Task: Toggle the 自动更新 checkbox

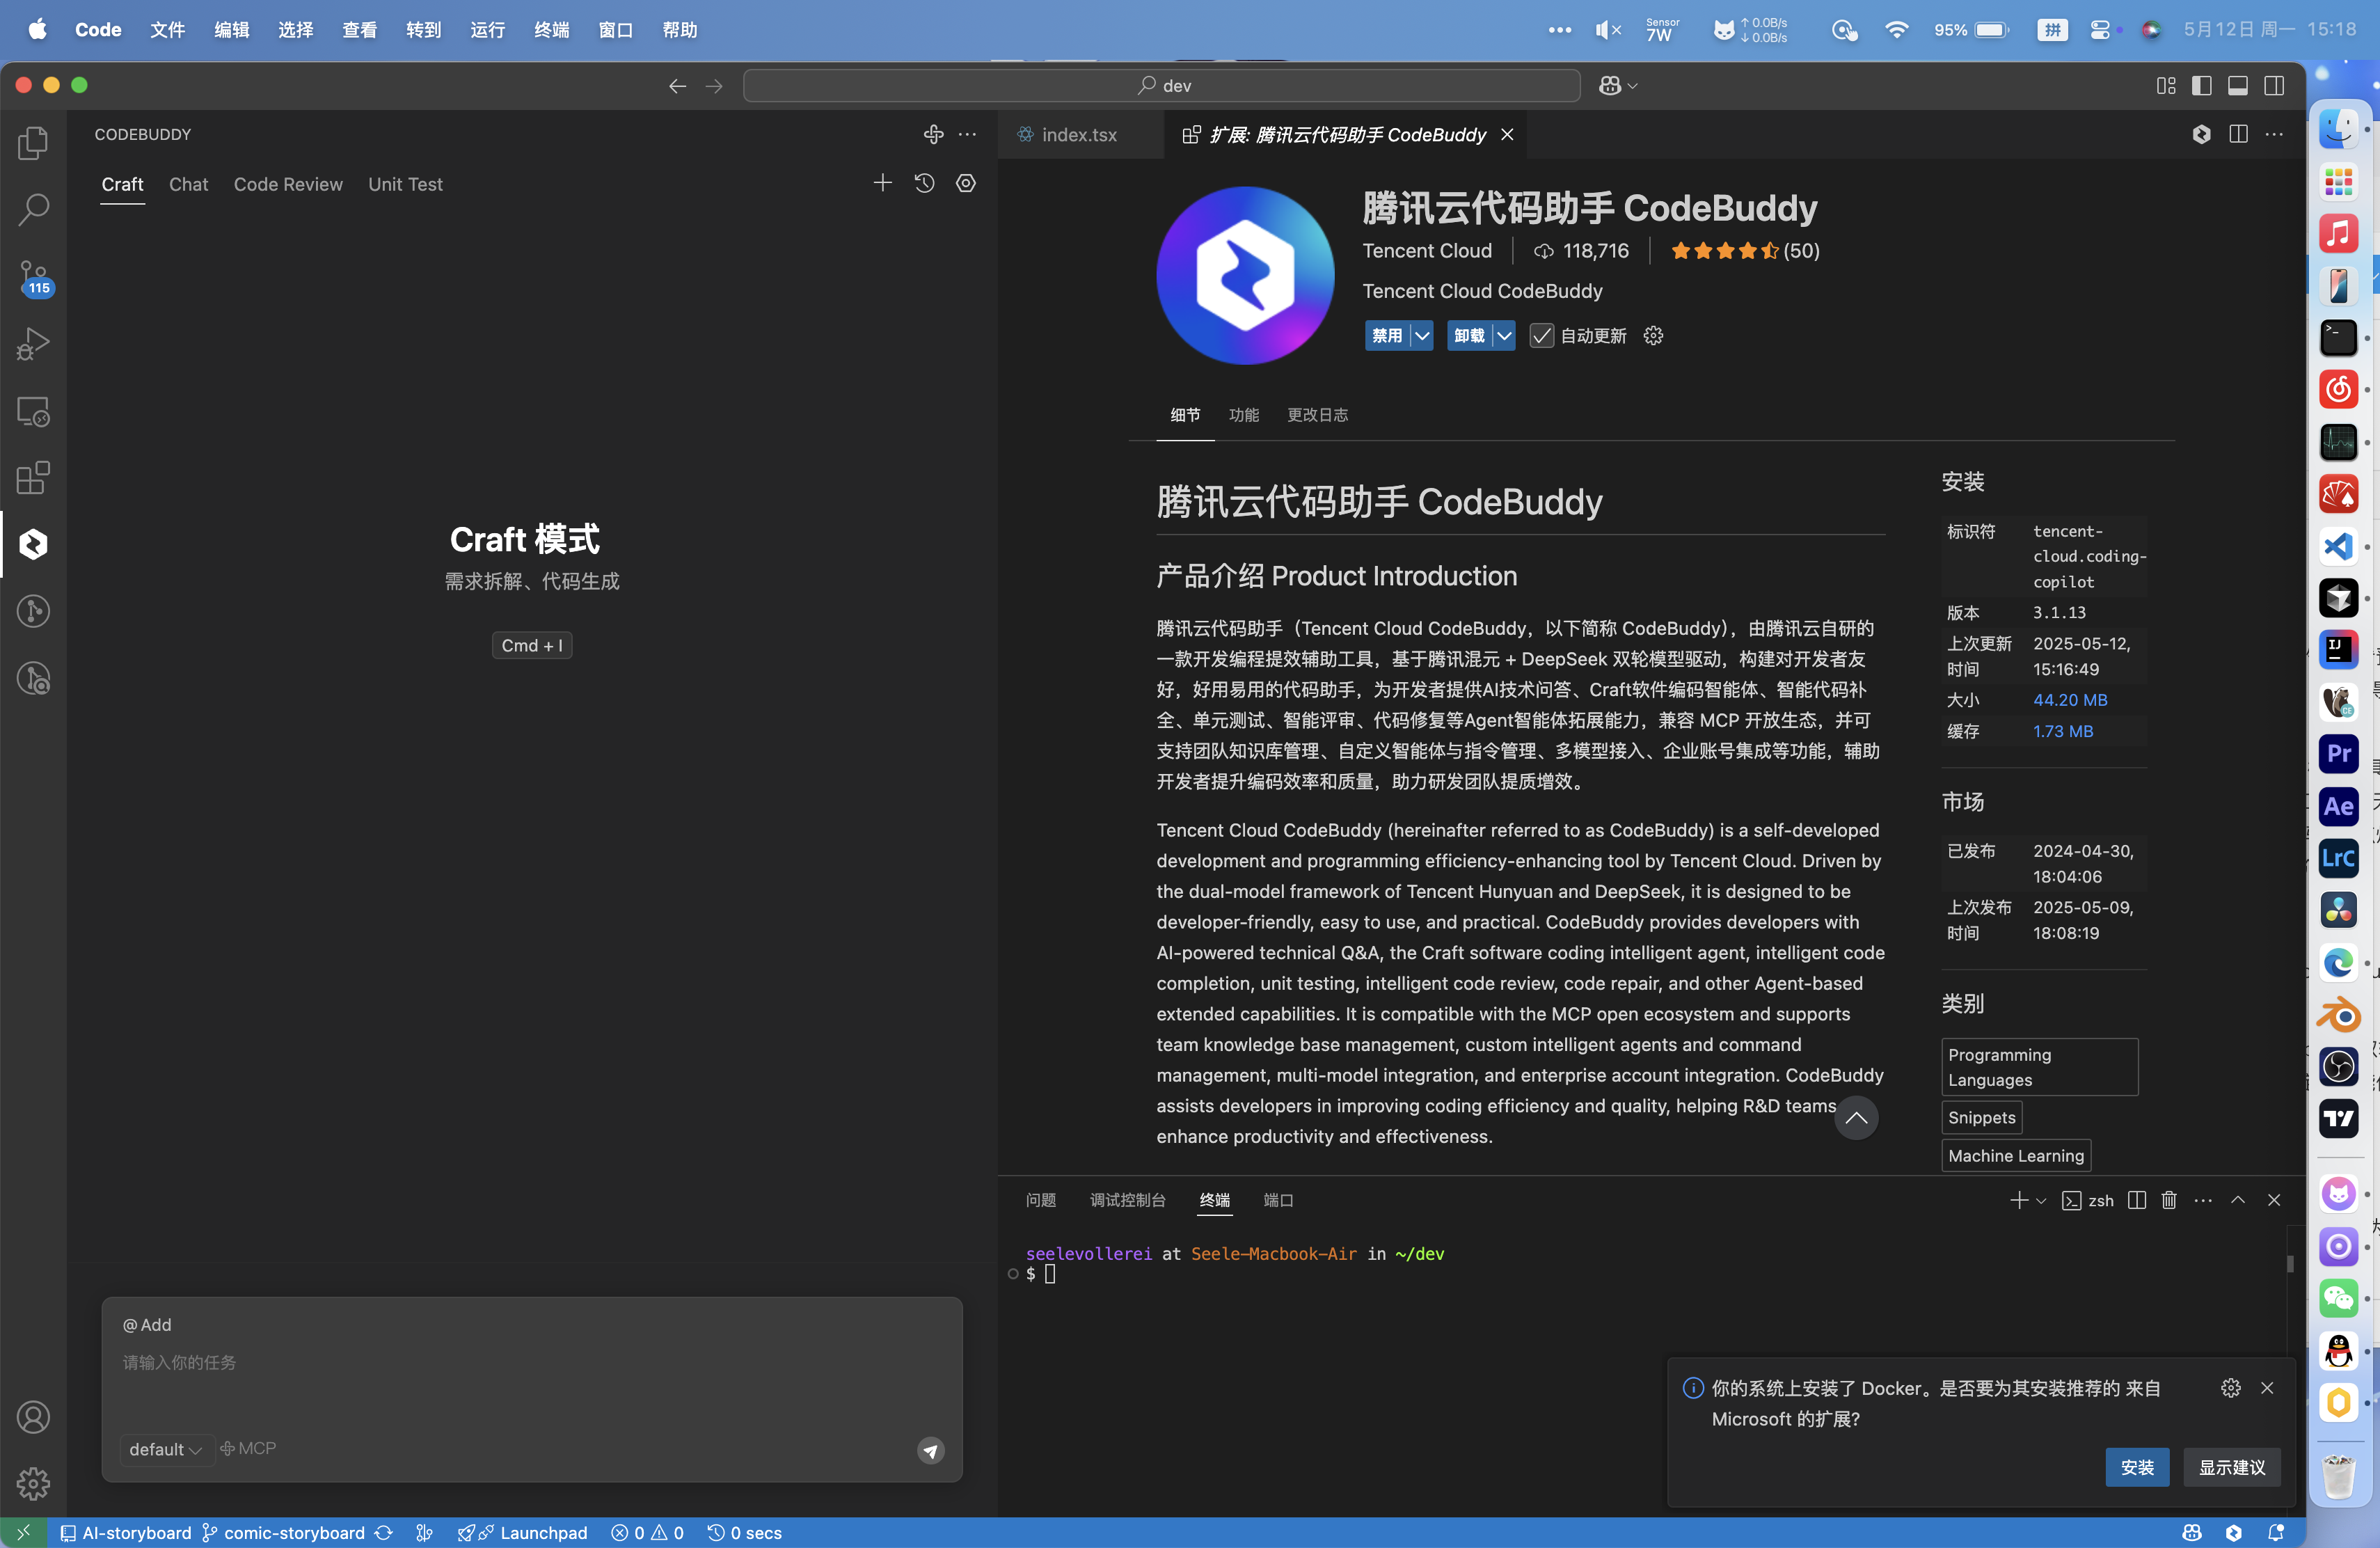Action: click(1541, 336)
